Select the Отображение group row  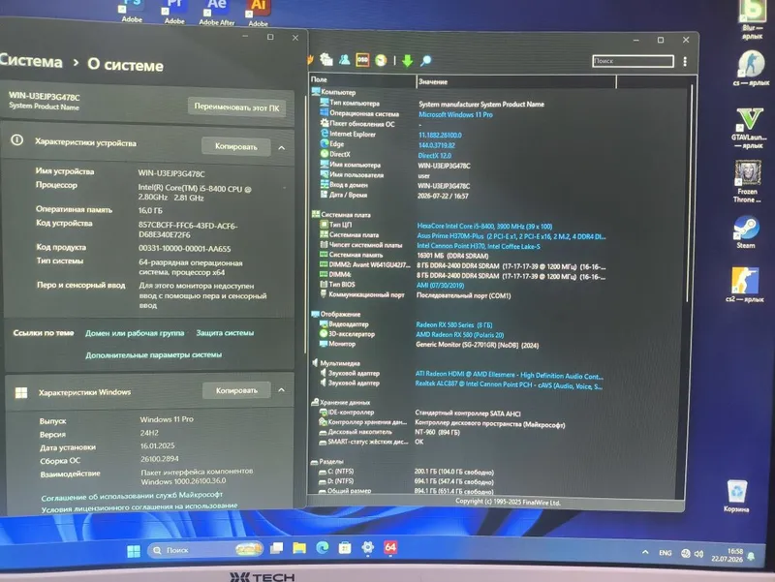click(x=335, y=314)
